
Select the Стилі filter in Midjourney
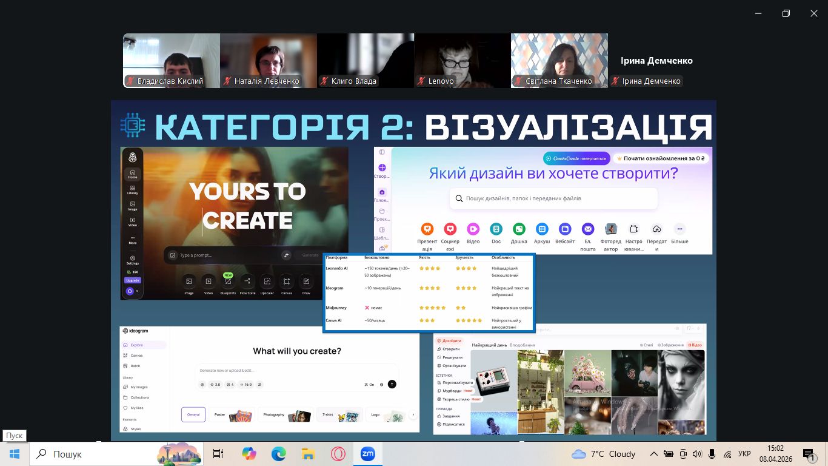coord(646,345)
